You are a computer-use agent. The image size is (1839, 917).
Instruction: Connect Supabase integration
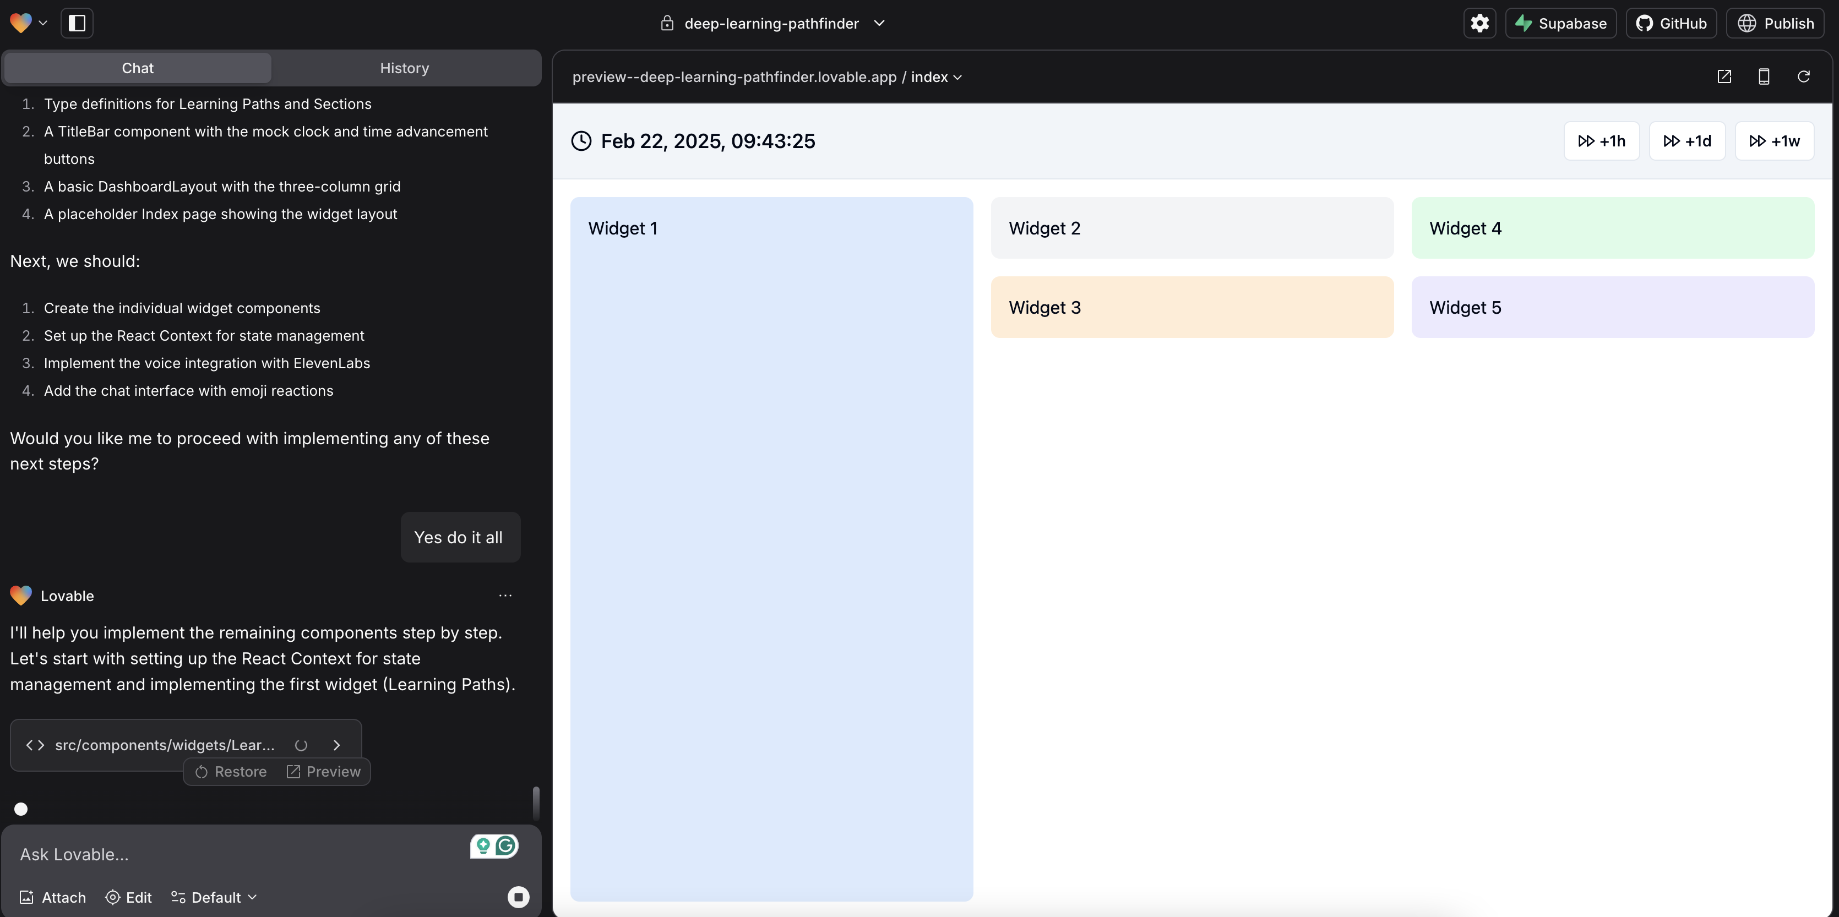point(1560,24)
